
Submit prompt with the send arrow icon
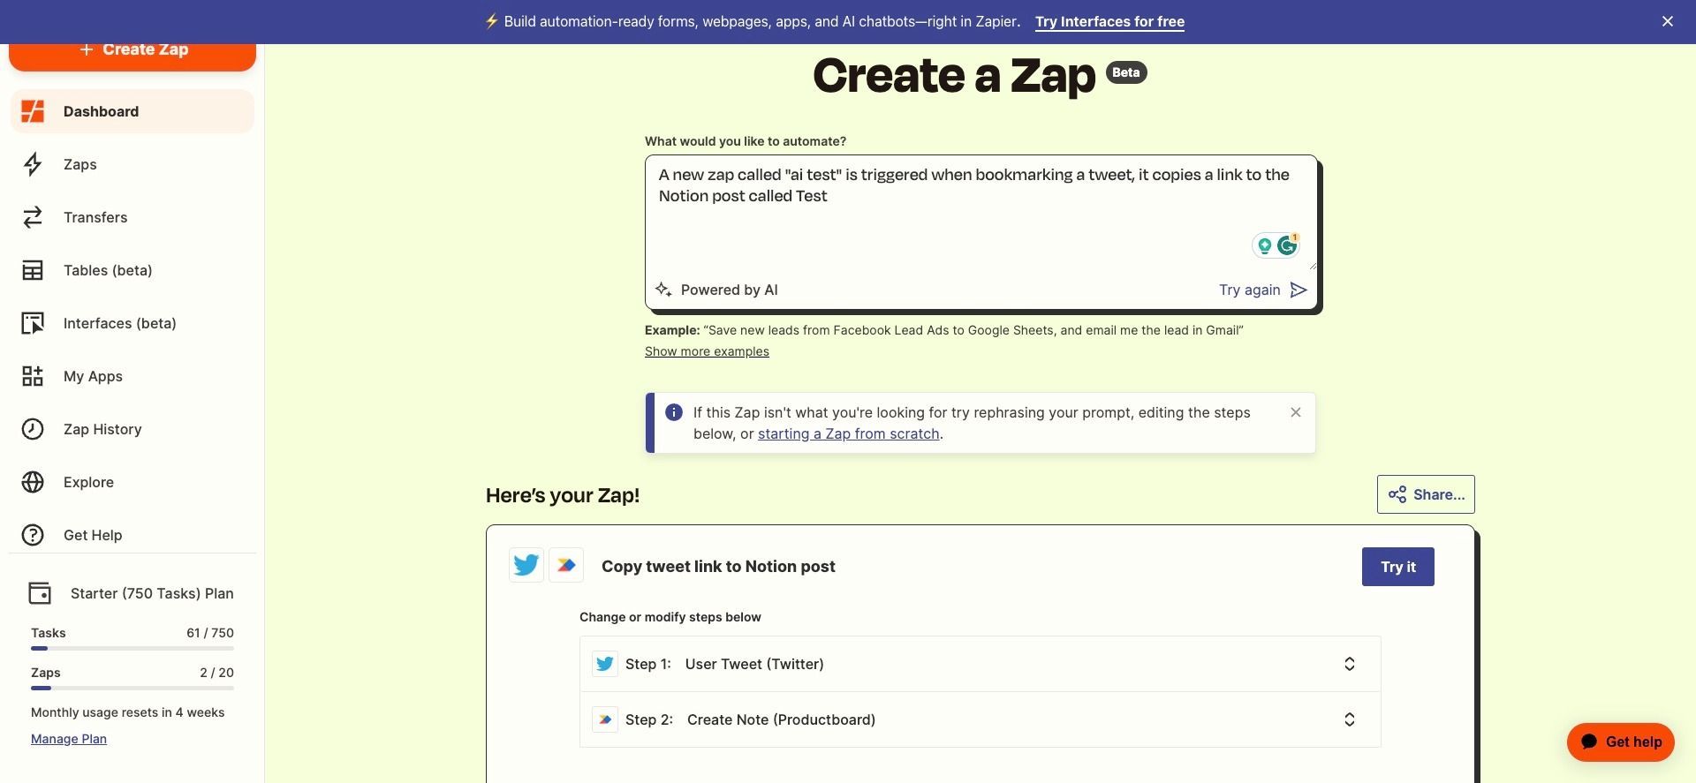pos(1298,290)
